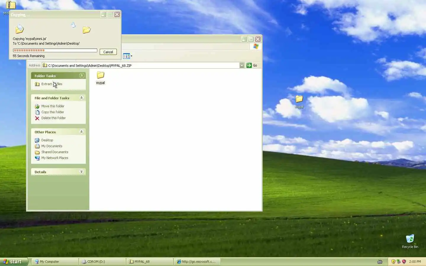The width and height of the screenshot is (426, 266).
Task: Select the Recycle Bin icon
Action: click(410, 241)
